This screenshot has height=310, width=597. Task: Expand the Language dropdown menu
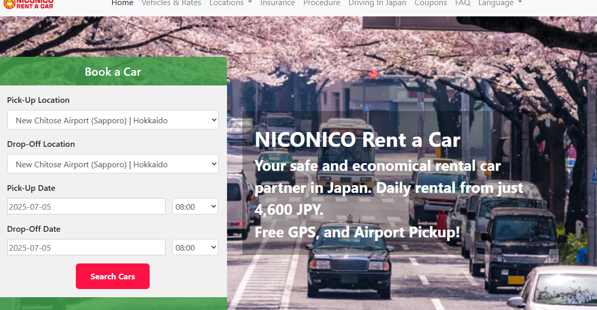pos(500,3)
